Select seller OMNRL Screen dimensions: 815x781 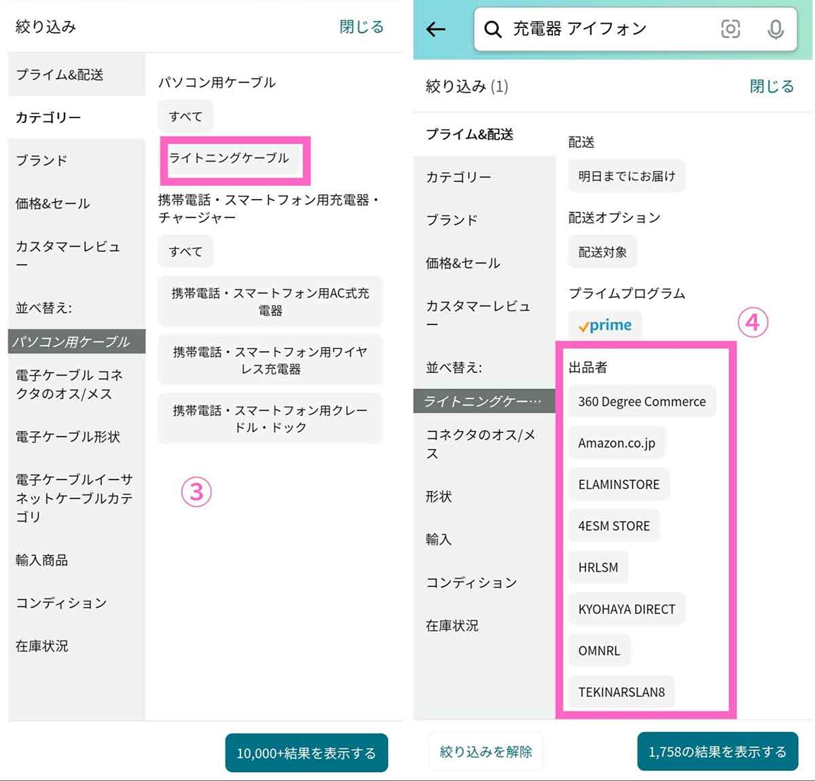[x=599, y=651]
